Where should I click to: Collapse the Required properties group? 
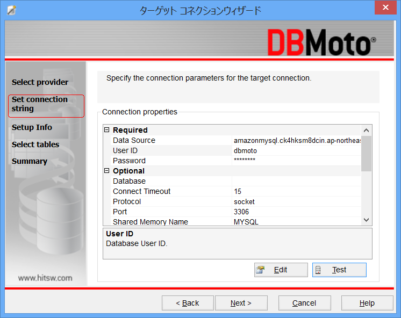click(106, 130)
